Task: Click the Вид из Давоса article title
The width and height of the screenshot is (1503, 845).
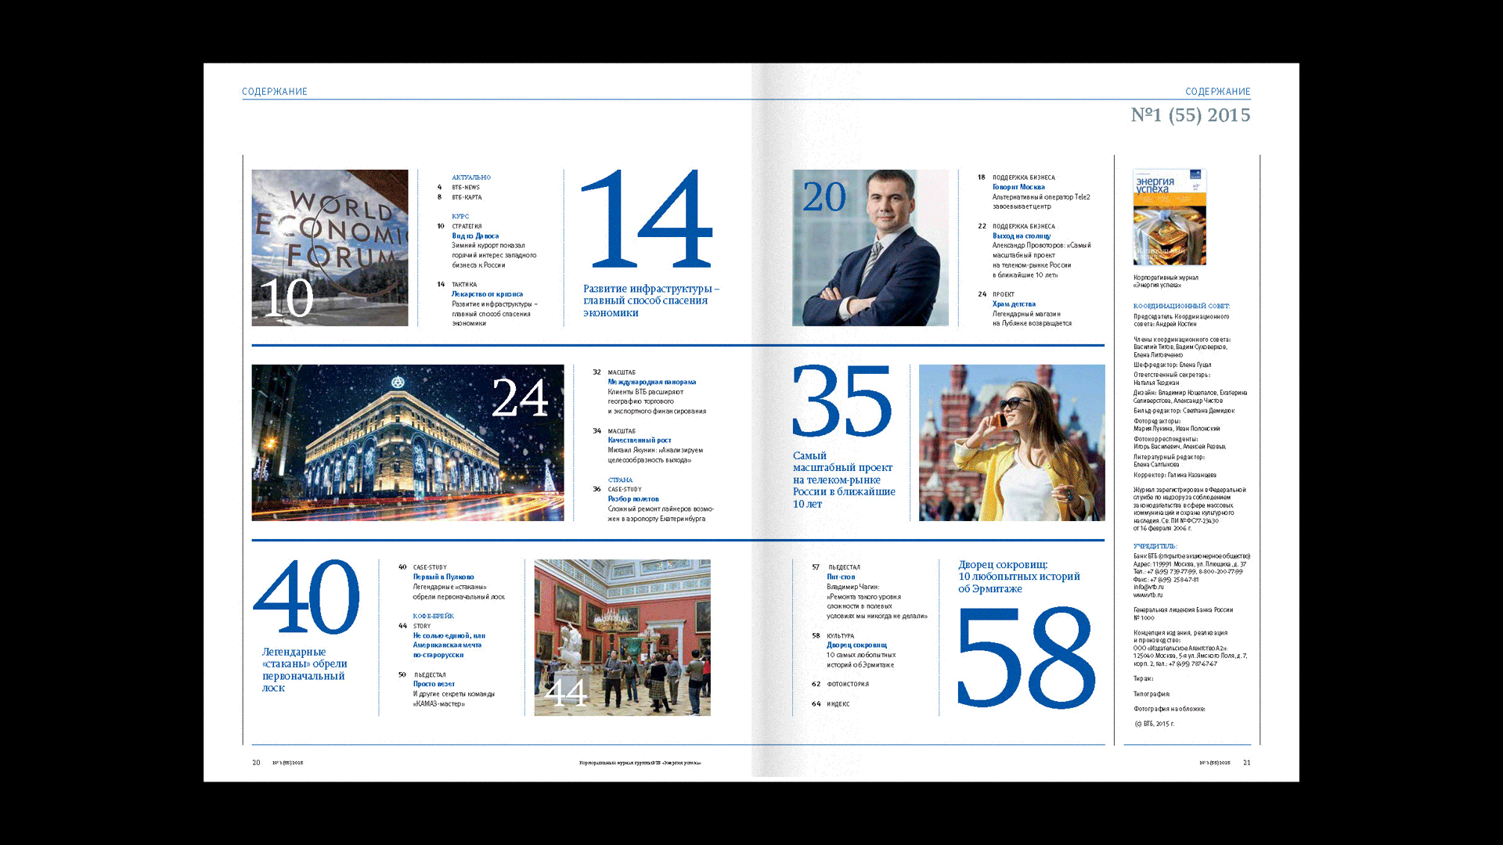Action: coord(475,236)
